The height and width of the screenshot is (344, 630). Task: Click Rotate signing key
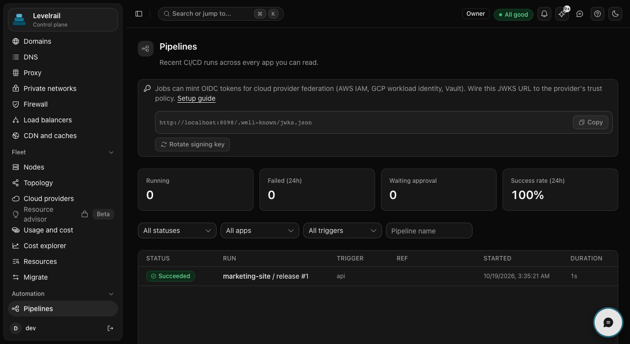(192, 144)
